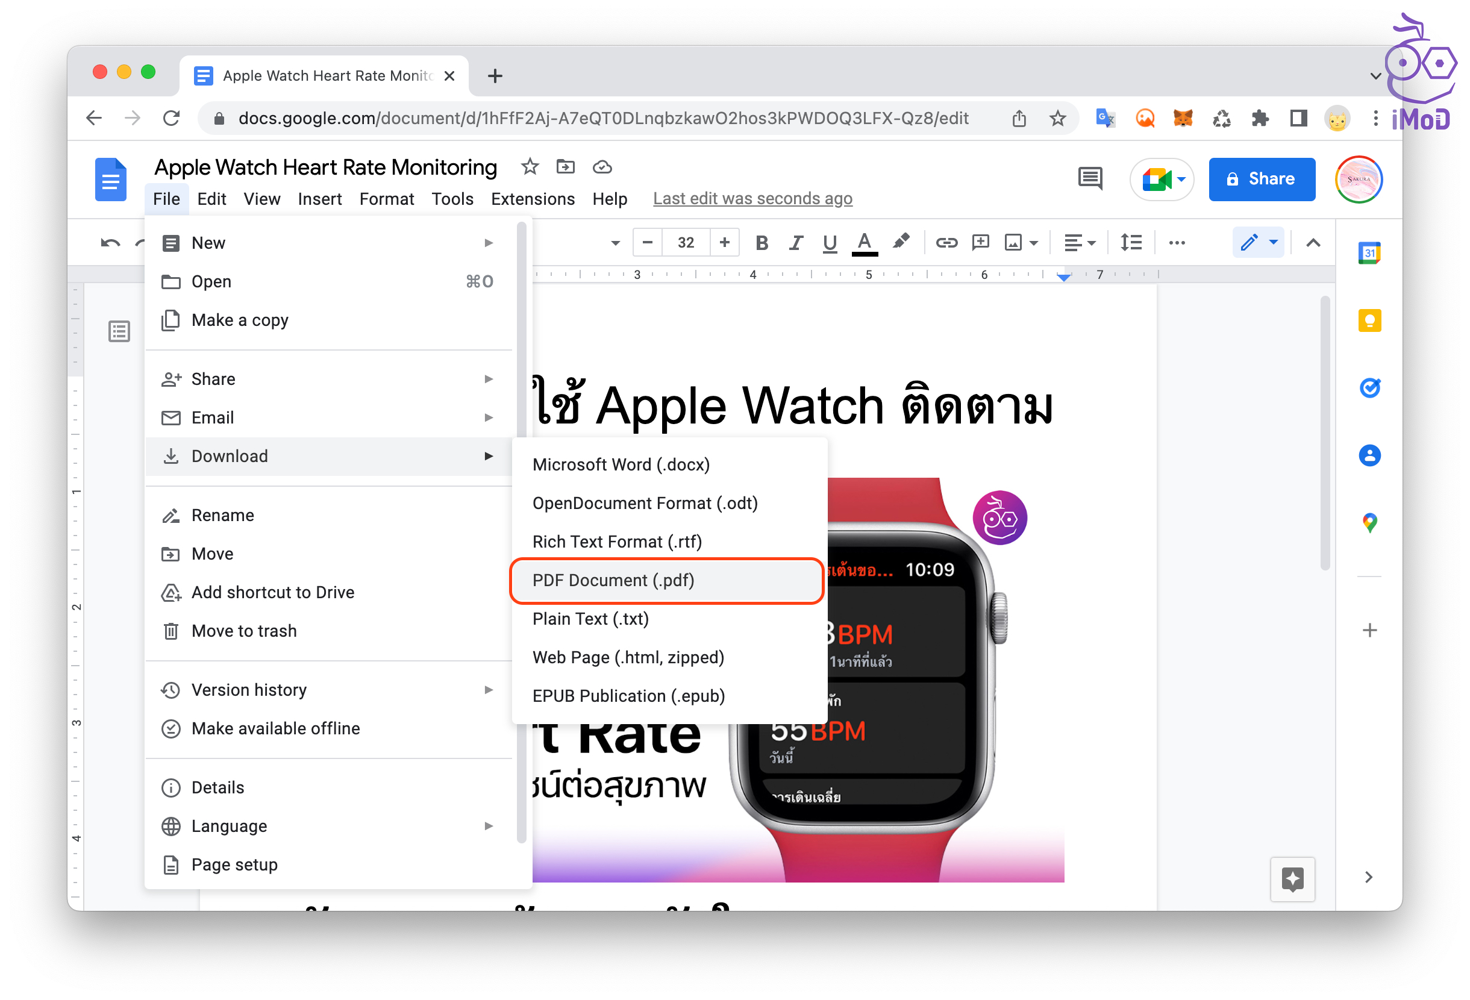Choose Make a copy from File menu

pyautogui.click(x=240, y=320)
